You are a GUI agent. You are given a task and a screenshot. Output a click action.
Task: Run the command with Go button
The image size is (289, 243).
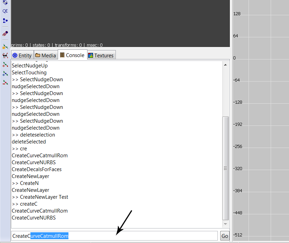pyautogui.click(x=225, y=236)
